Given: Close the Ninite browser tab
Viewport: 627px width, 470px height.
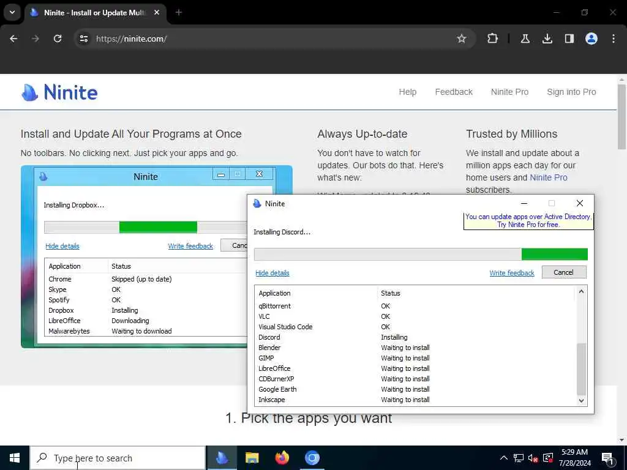Looking at the screenshot, I should point(157,12).
